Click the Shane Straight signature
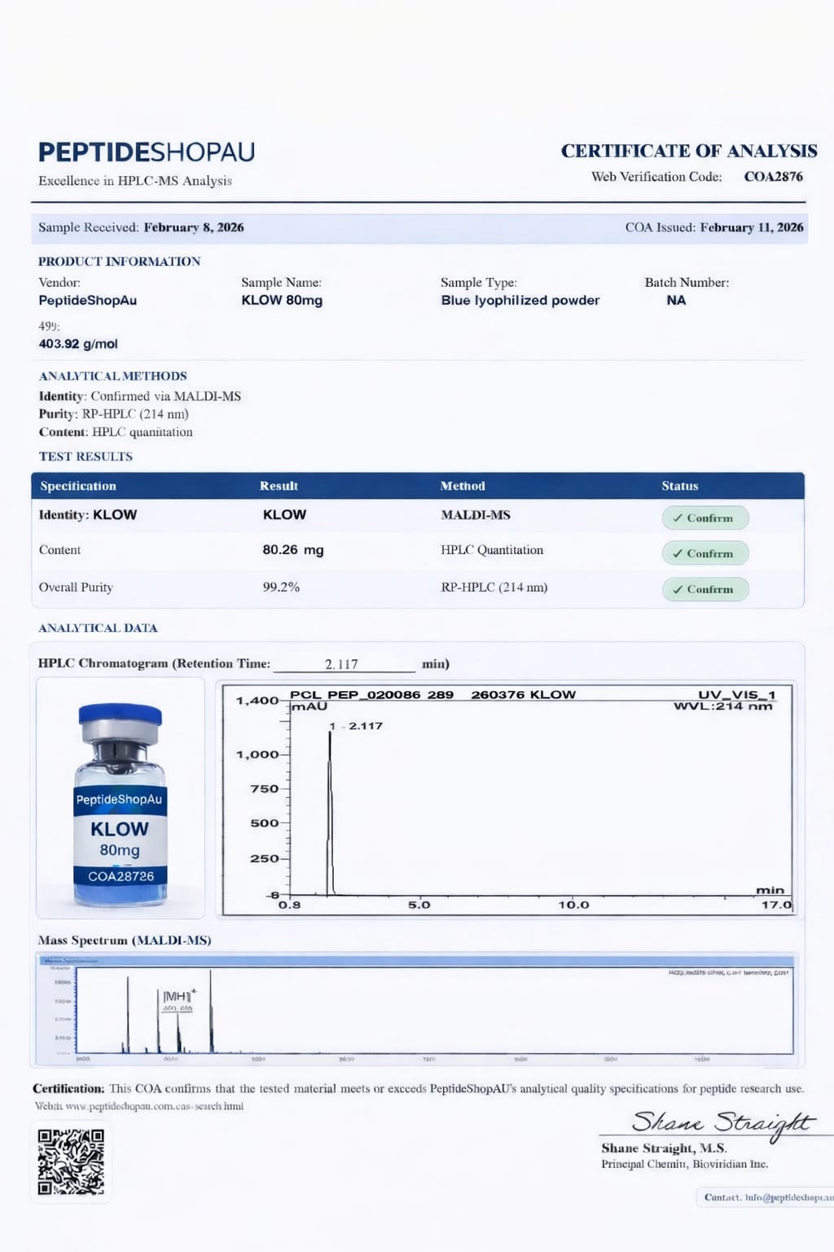Viewport: 834px width, 1252px height. [722, 1123]
